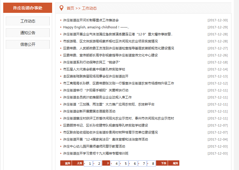
Task: Open article 许庄街道召开学习贯彻十九大精神专题培训班
Action: point(96,154)
